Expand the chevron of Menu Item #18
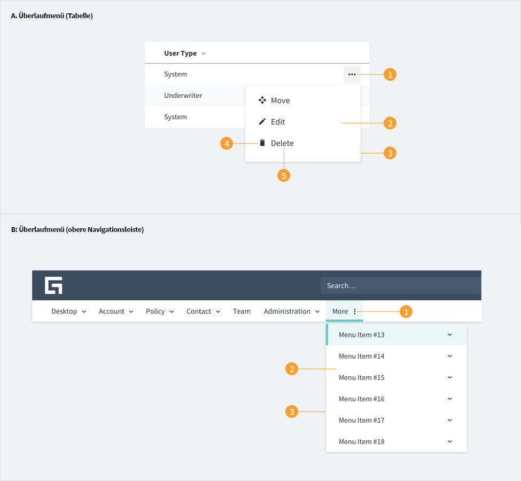The image size is (521, 481). point(450,441)
